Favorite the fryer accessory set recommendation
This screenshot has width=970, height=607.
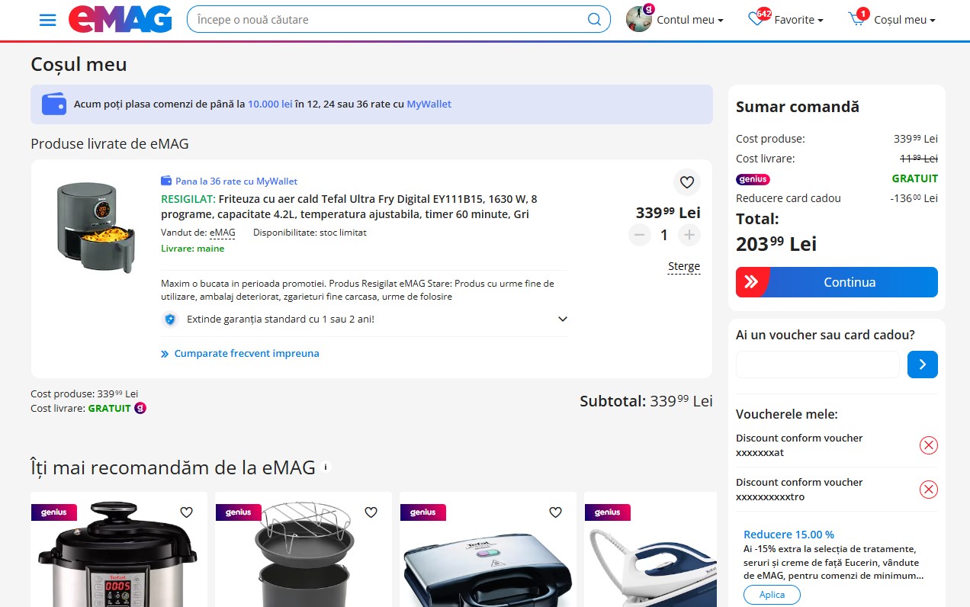point(371,512)
